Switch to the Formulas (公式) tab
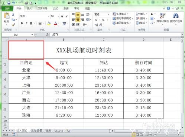Screen dimensions: 185x137 pyautogui.click(x=55, y=9)
